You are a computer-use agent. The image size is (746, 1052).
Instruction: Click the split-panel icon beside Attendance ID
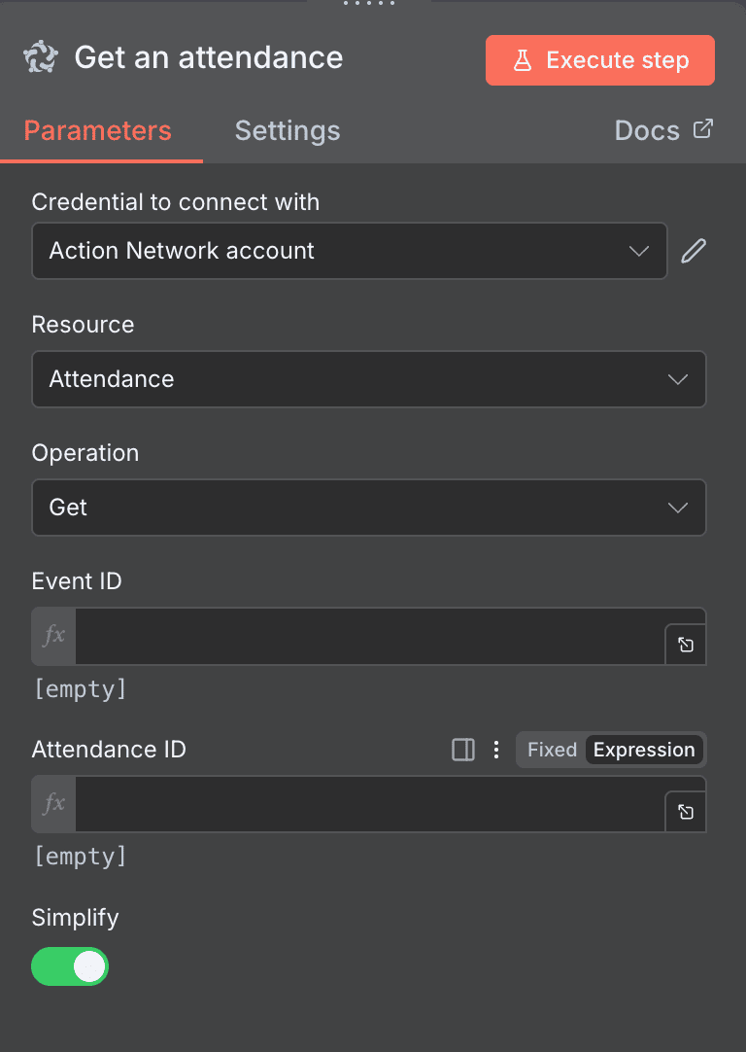(462, 750)
